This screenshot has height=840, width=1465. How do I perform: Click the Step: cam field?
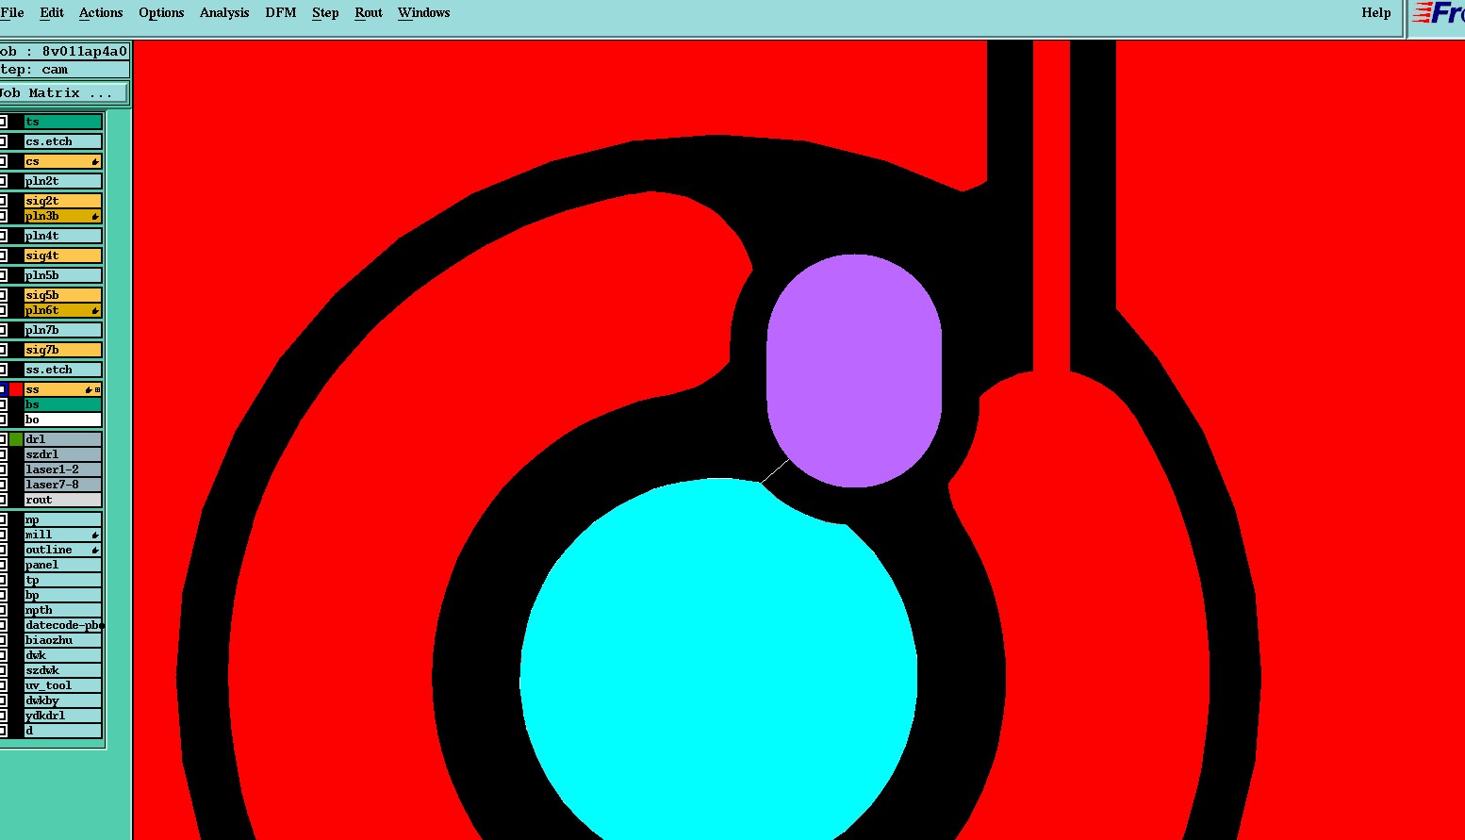point(63,70)
